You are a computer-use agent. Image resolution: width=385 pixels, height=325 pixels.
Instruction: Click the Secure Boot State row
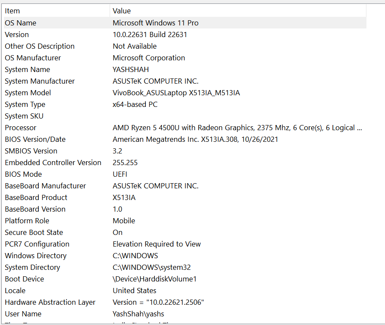[34, 232]
